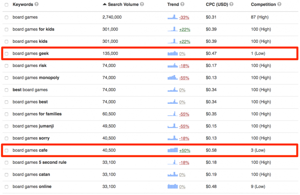Click the Competition column help icon
The width and height of the screenshot is (300, 195).
[x=279, y=4]
